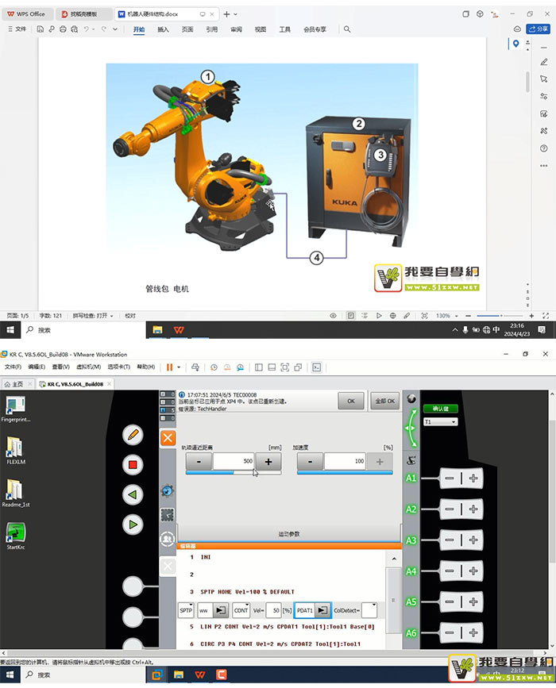Click the zoom out minus in WPS status bar
The width and height of the screenshot is (556, 688).
468,316
